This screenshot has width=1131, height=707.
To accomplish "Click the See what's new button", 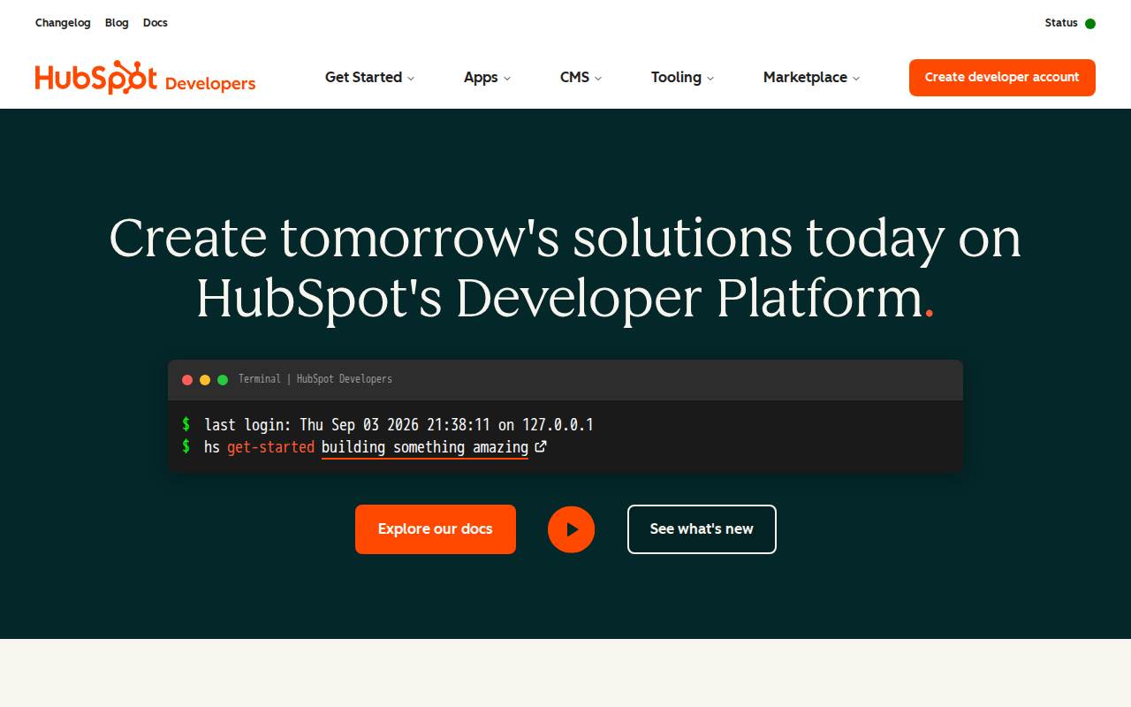I will pyautogui.click(x=702, y=529).
